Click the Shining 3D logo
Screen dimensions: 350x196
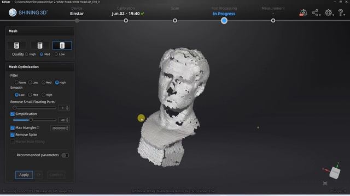28,13
